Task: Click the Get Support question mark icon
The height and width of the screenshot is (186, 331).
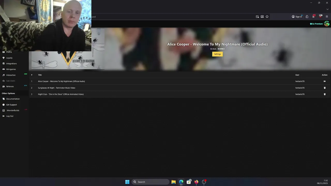Action: point(4,105)
